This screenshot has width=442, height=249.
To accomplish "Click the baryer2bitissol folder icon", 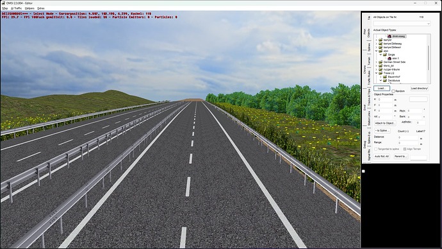I will [x=381, y=47].
